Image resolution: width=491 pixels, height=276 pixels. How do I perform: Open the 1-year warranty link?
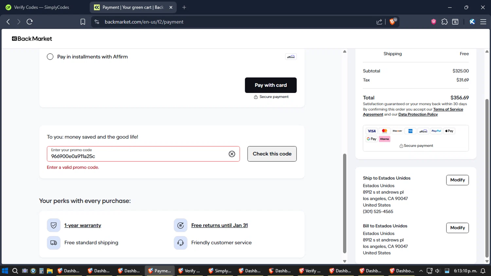click(83, 225)
